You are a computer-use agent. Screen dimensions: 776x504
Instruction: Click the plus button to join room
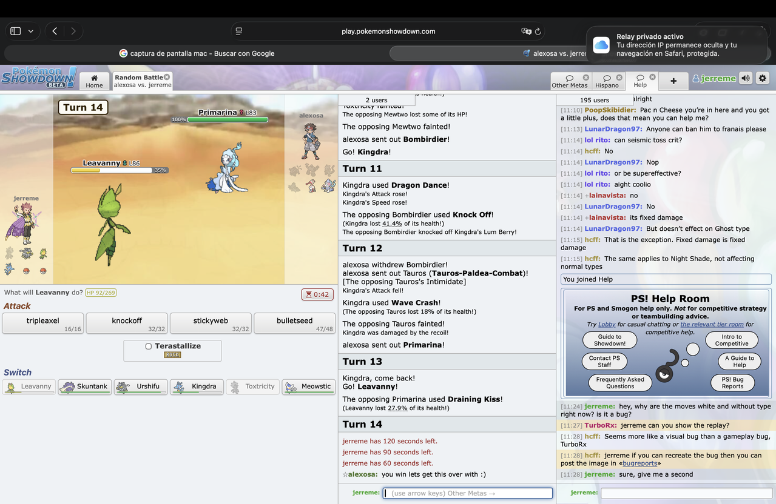[x=673, y=81]
